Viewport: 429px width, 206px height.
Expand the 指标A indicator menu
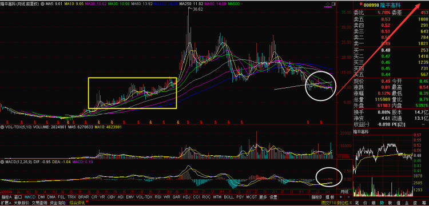tap(6, 197)
